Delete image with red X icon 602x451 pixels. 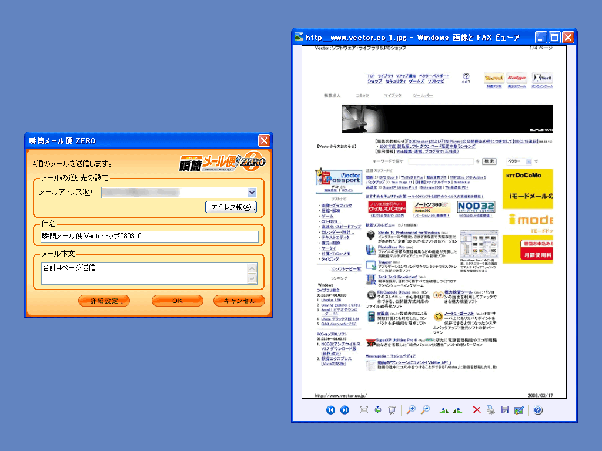point(477,410)
